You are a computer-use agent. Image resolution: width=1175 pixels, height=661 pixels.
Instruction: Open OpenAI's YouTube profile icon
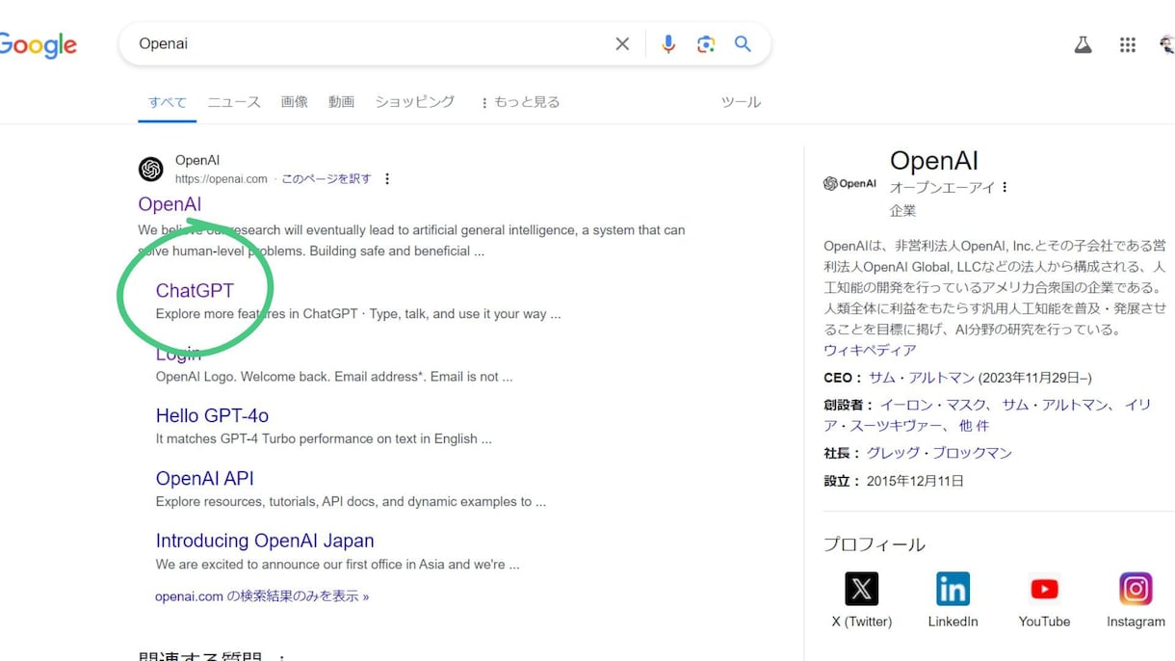[1044, 588]
